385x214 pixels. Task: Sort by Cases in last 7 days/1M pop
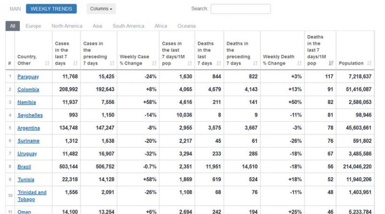[x=191, y=63]
